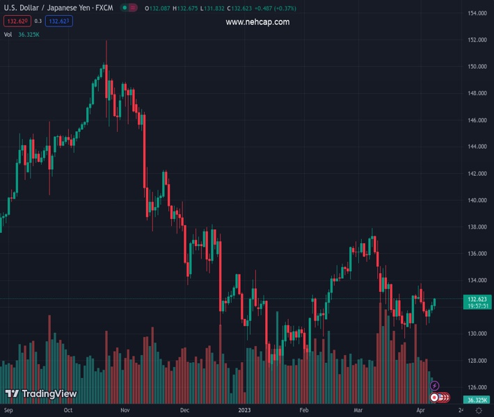Click the blue buy price 132.623 button
The height and width of the screenshot is (417, 494).
click(x=60, y=21)
